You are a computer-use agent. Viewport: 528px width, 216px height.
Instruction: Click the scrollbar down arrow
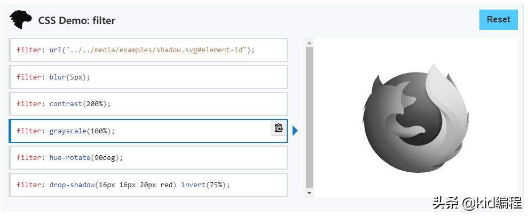coord(309,193)
